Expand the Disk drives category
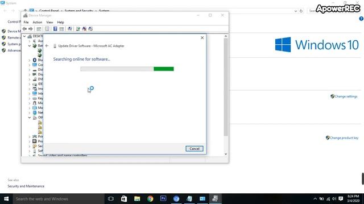Viewport: 364px width, 204px height. [x=30, y=70]
